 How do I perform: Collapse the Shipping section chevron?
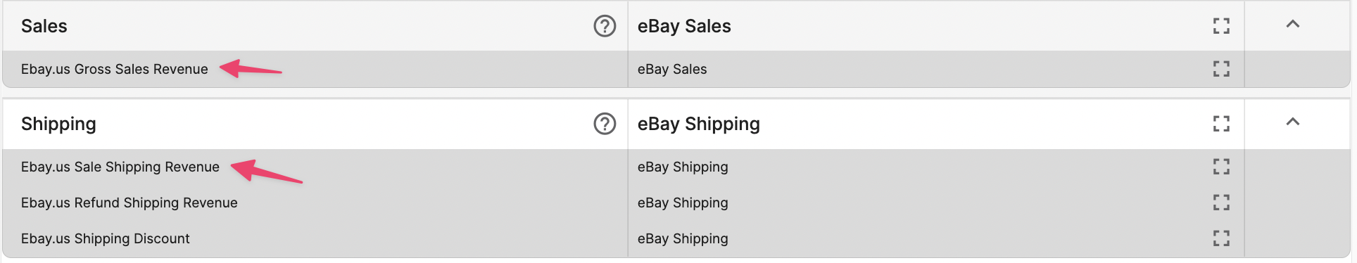(1292, 122)
